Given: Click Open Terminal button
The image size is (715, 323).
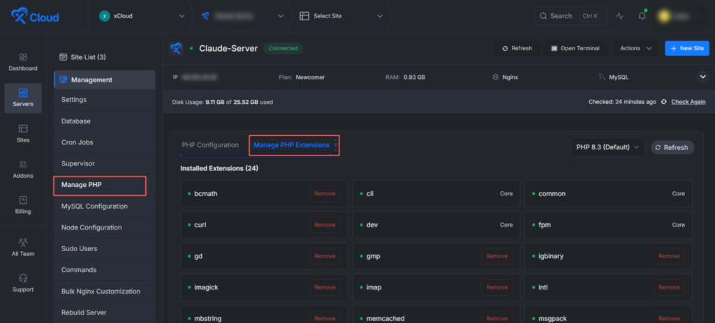Looking at the screenshot, I should pos(575,48).
